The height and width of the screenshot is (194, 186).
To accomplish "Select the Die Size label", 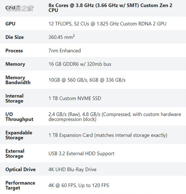I will (x=15, y=37).
